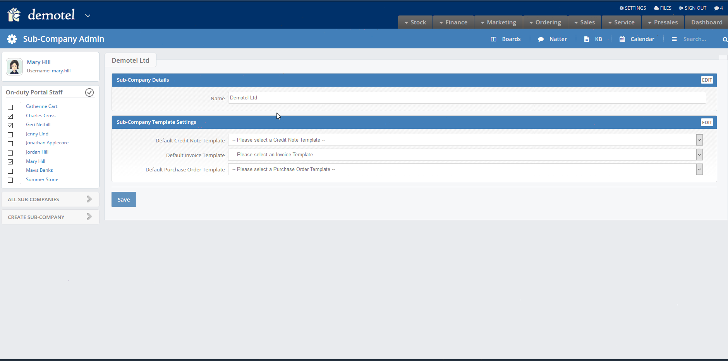Uncheck Charles Cross on-duty checkbox

click(x=10, y=116)
